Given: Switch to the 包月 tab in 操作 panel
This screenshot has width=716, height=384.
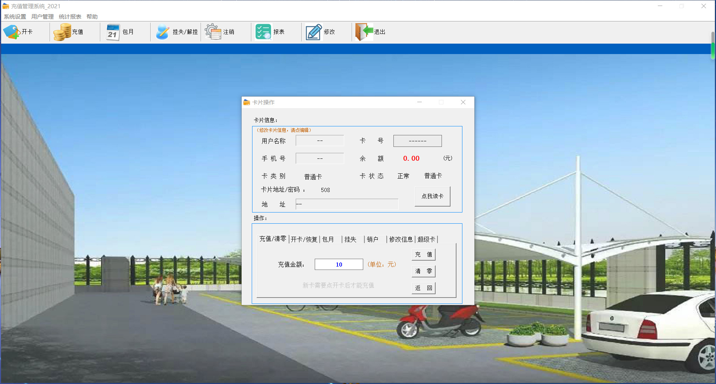Looking at the screenshot, I should (330, 239).
